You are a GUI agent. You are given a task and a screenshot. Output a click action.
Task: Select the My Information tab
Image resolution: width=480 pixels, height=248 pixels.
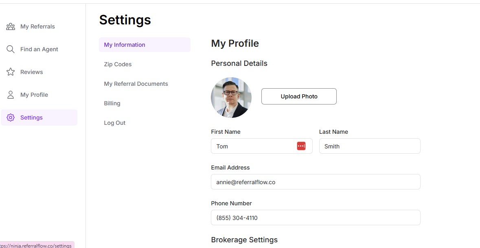point(124,45)
